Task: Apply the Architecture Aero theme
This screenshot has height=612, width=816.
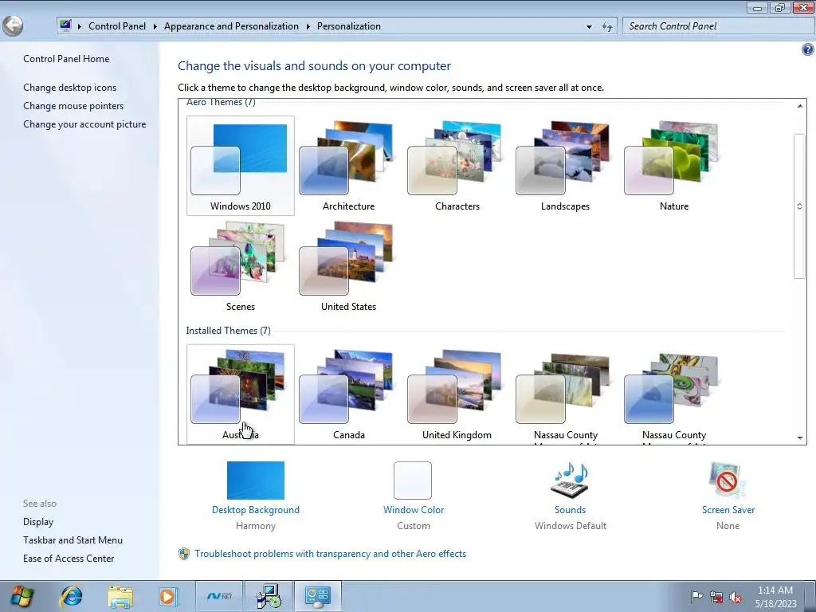Action: pos(349,166)
